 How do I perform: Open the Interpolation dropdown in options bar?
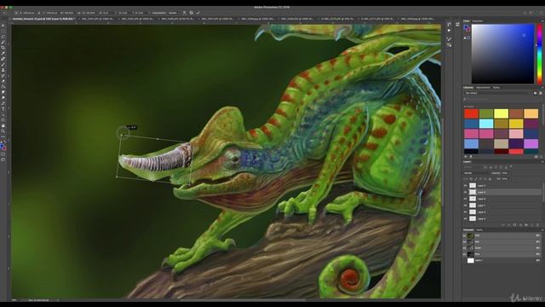coord(173,13)
